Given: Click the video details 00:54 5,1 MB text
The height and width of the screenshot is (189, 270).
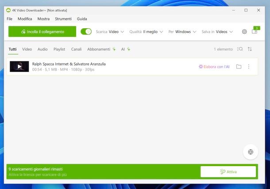Looking at the screenshot, I should 63,70.
